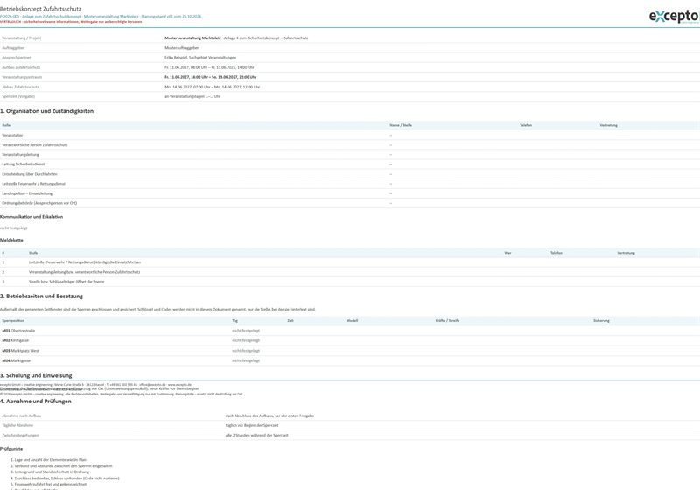
Task: Click the 'Prüfpunkte' subheading
Action: 11,449
